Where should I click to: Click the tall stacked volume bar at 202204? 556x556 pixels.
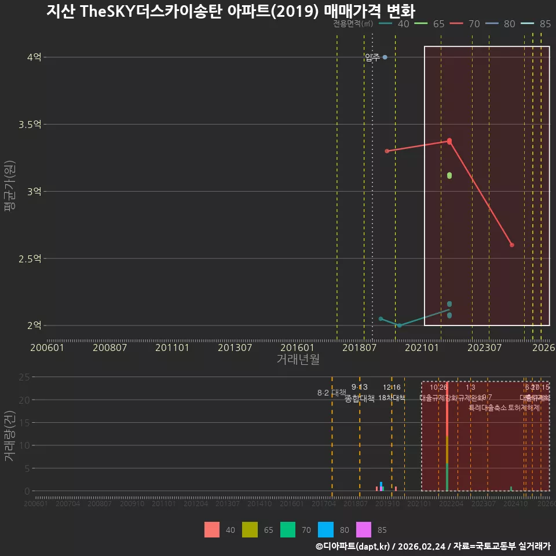pyautogui.click(x=447, y=436)
